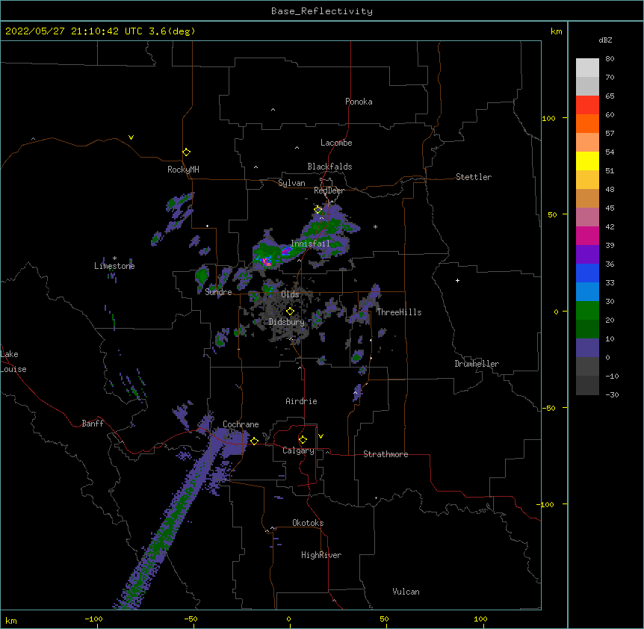Click the white asterisk east of Innisfail
Image resolution: width=644 pixels, height=629 pixels.
point(375,226)
